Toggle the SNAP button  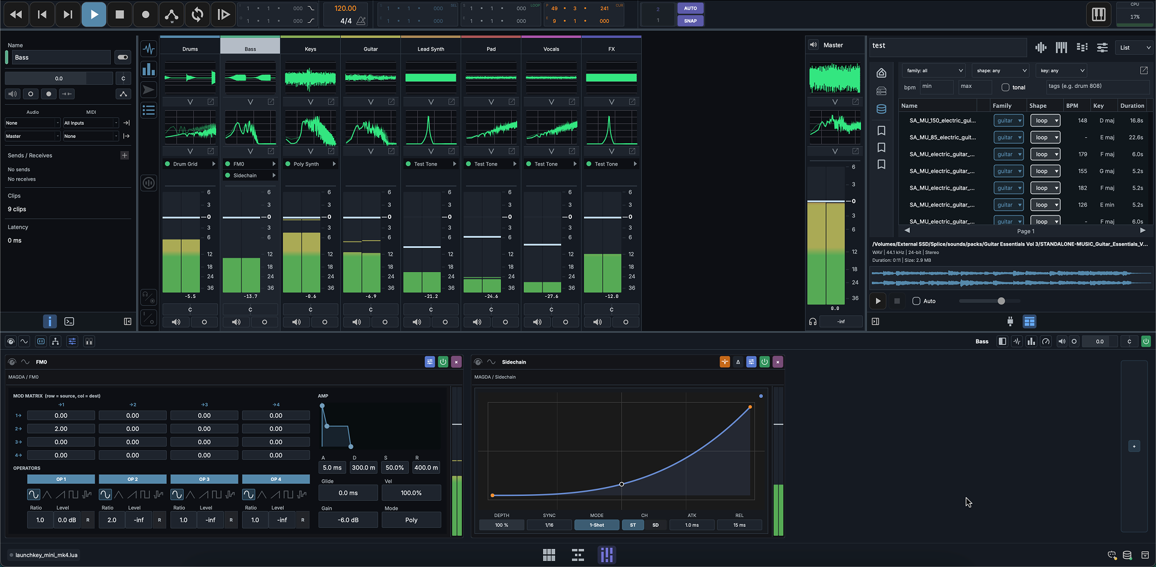pos(691,20)
